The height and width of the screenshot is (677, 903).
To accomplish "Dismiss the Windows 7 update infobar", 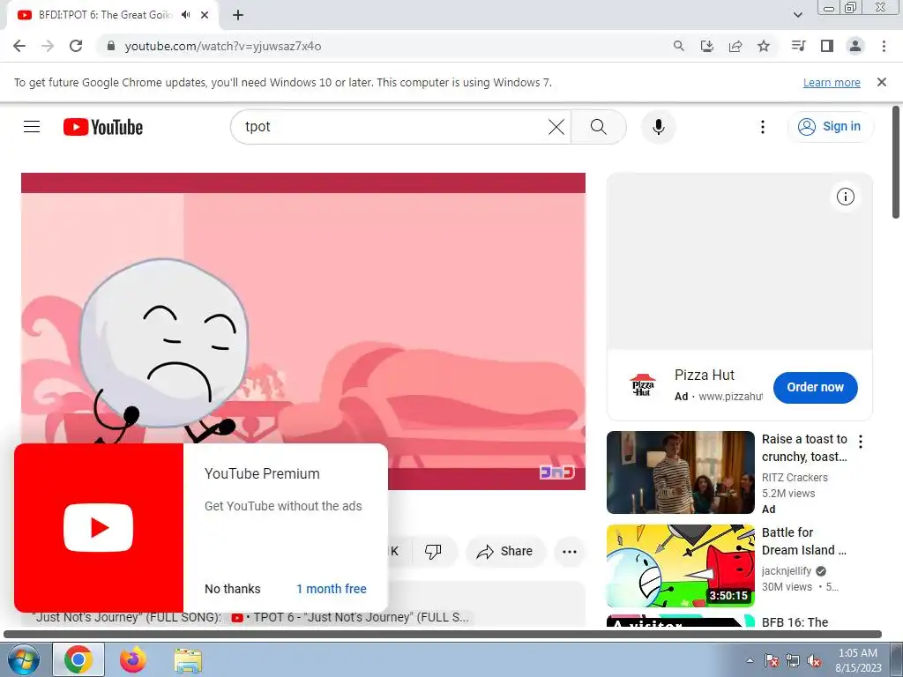I will [881, 82].
